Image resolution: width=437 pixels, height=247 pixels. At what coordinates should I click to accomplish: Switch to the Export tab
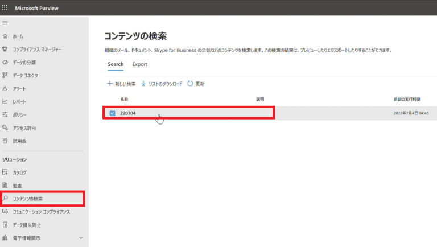click(x=139, y=64)
